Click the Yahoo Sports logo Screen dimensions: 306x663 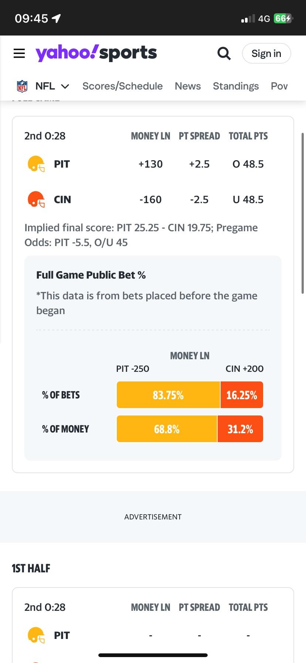tap(96, 53)
